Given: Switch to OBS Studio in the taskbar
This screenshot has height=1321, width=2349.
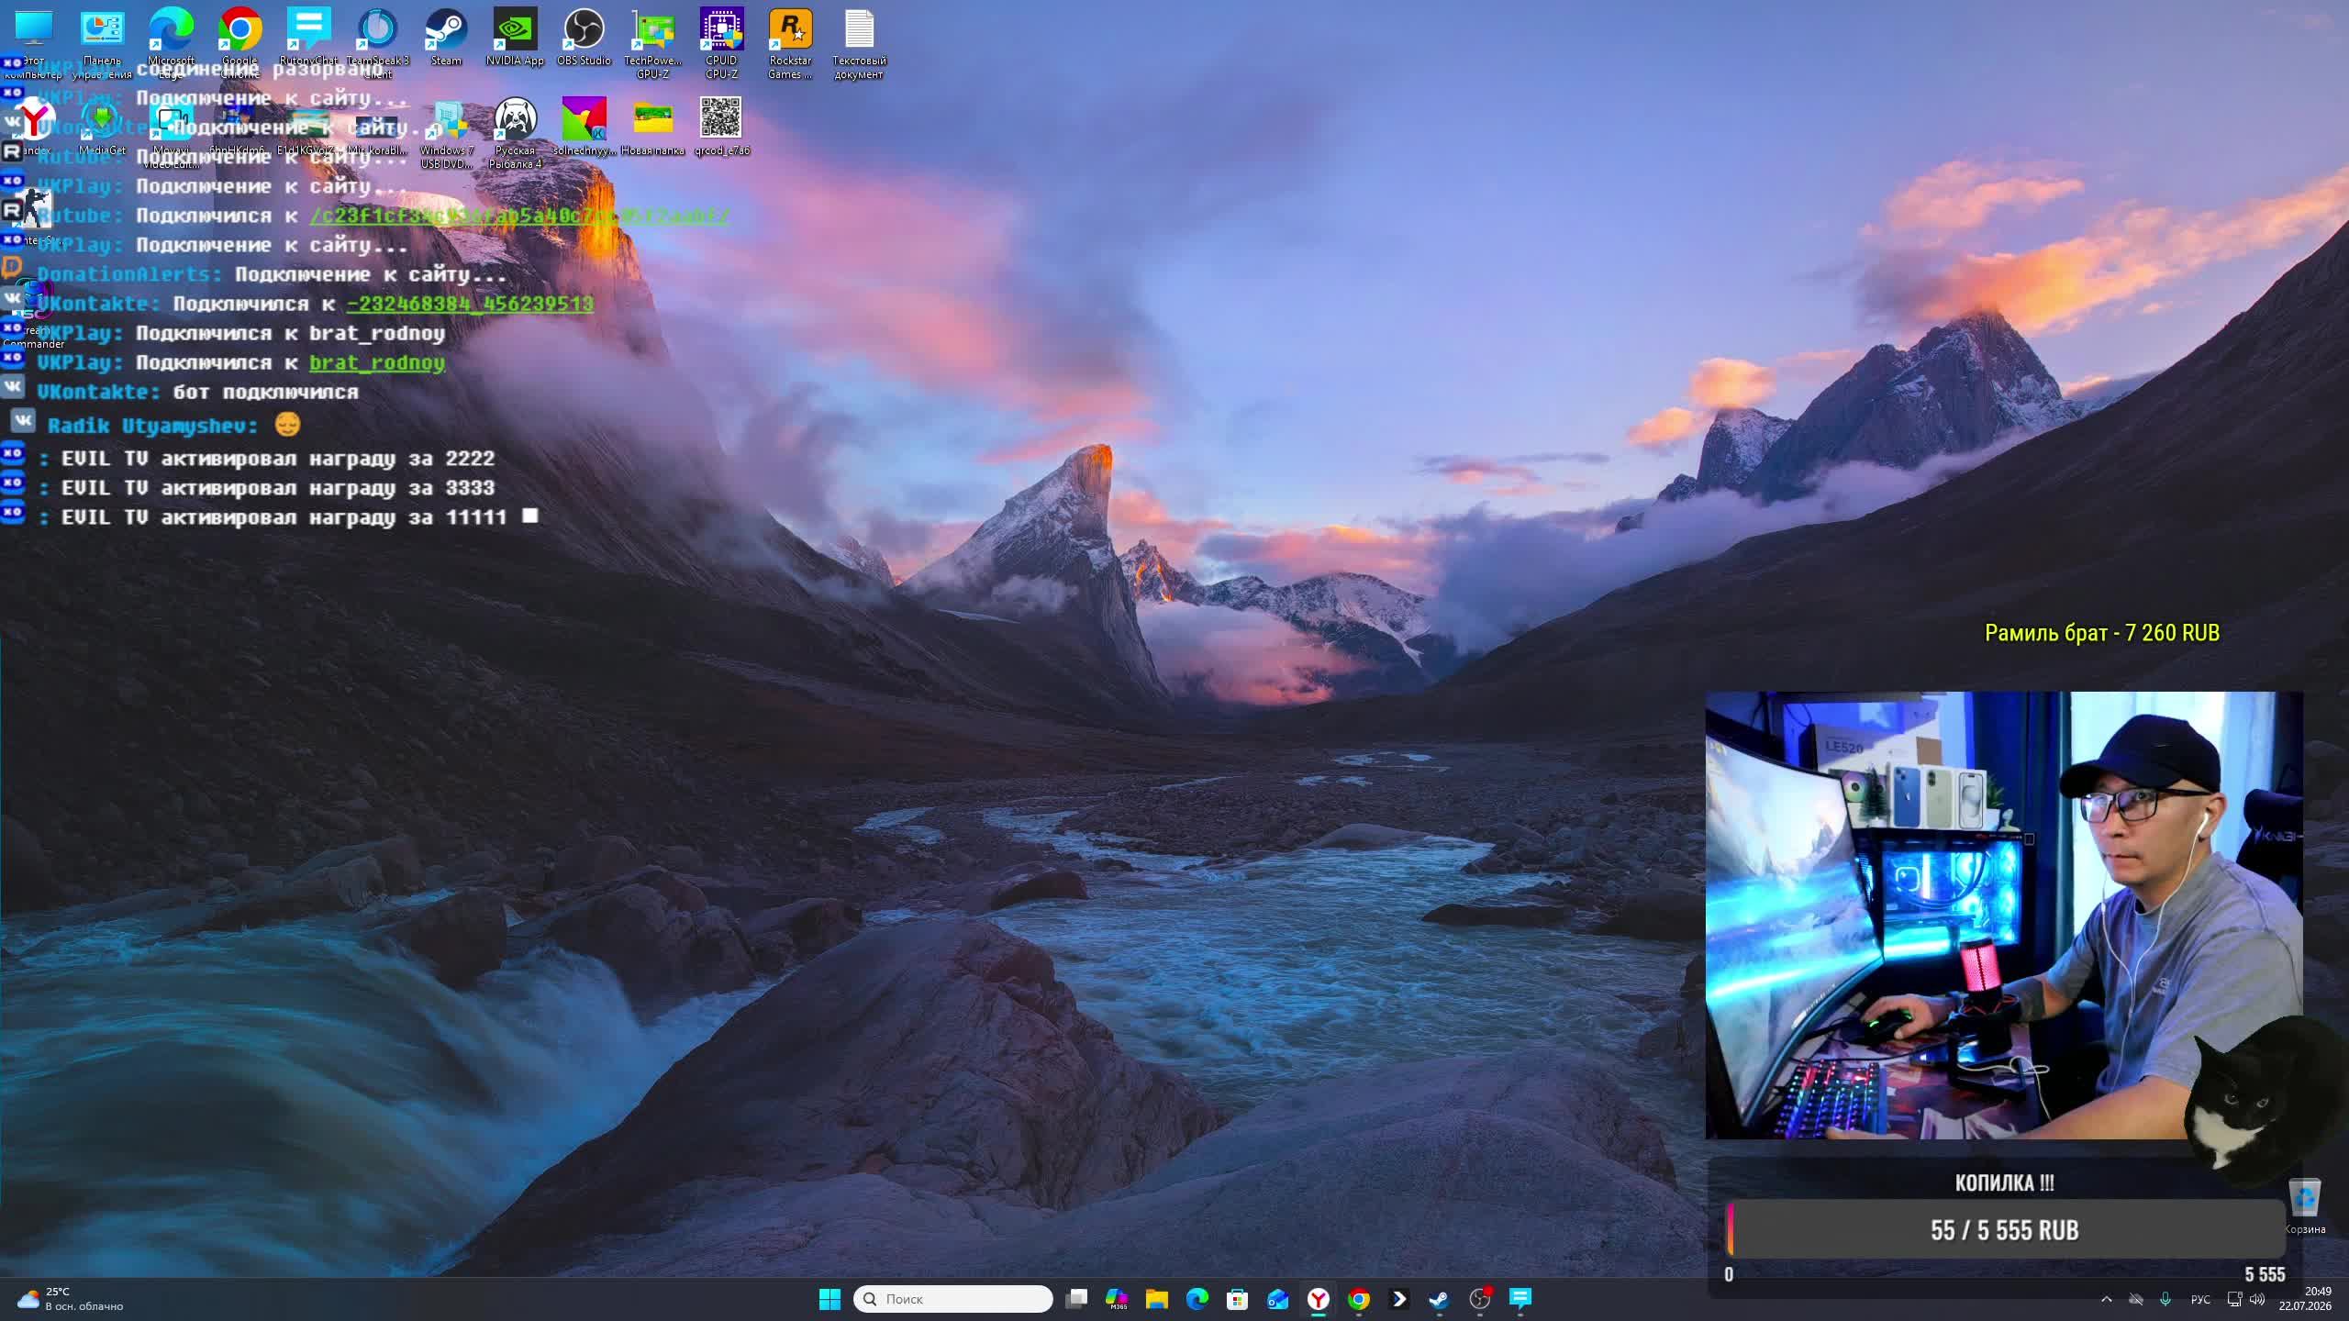Looking at the screenshot, I should pyautogui.click(x=1480, y=1299).
